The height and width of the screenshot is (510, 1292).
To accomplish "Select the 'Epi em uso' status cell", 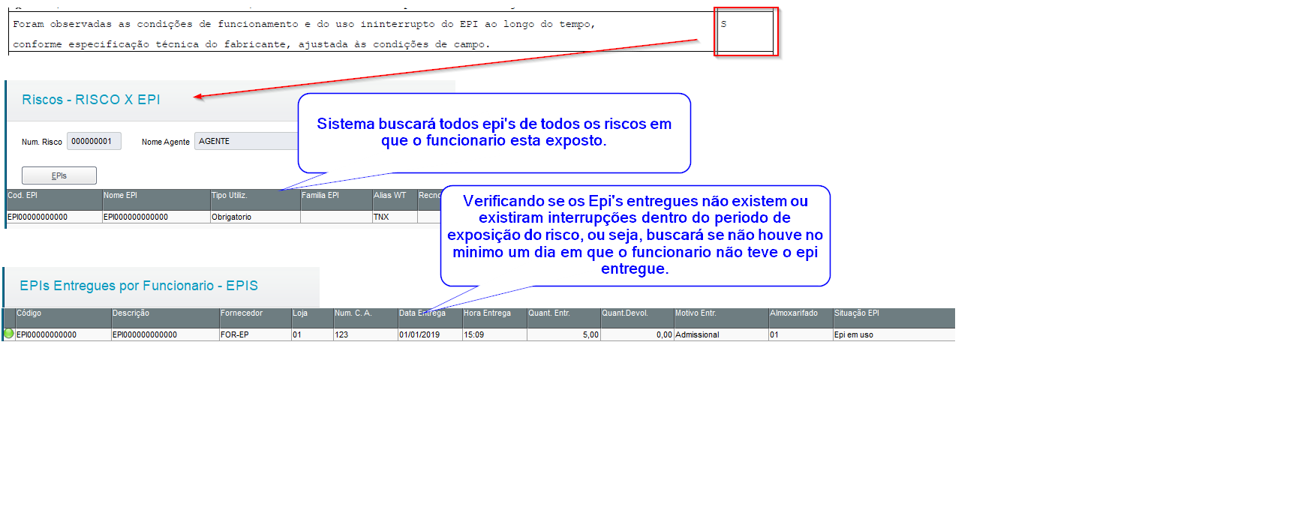I will coord(894,334).
